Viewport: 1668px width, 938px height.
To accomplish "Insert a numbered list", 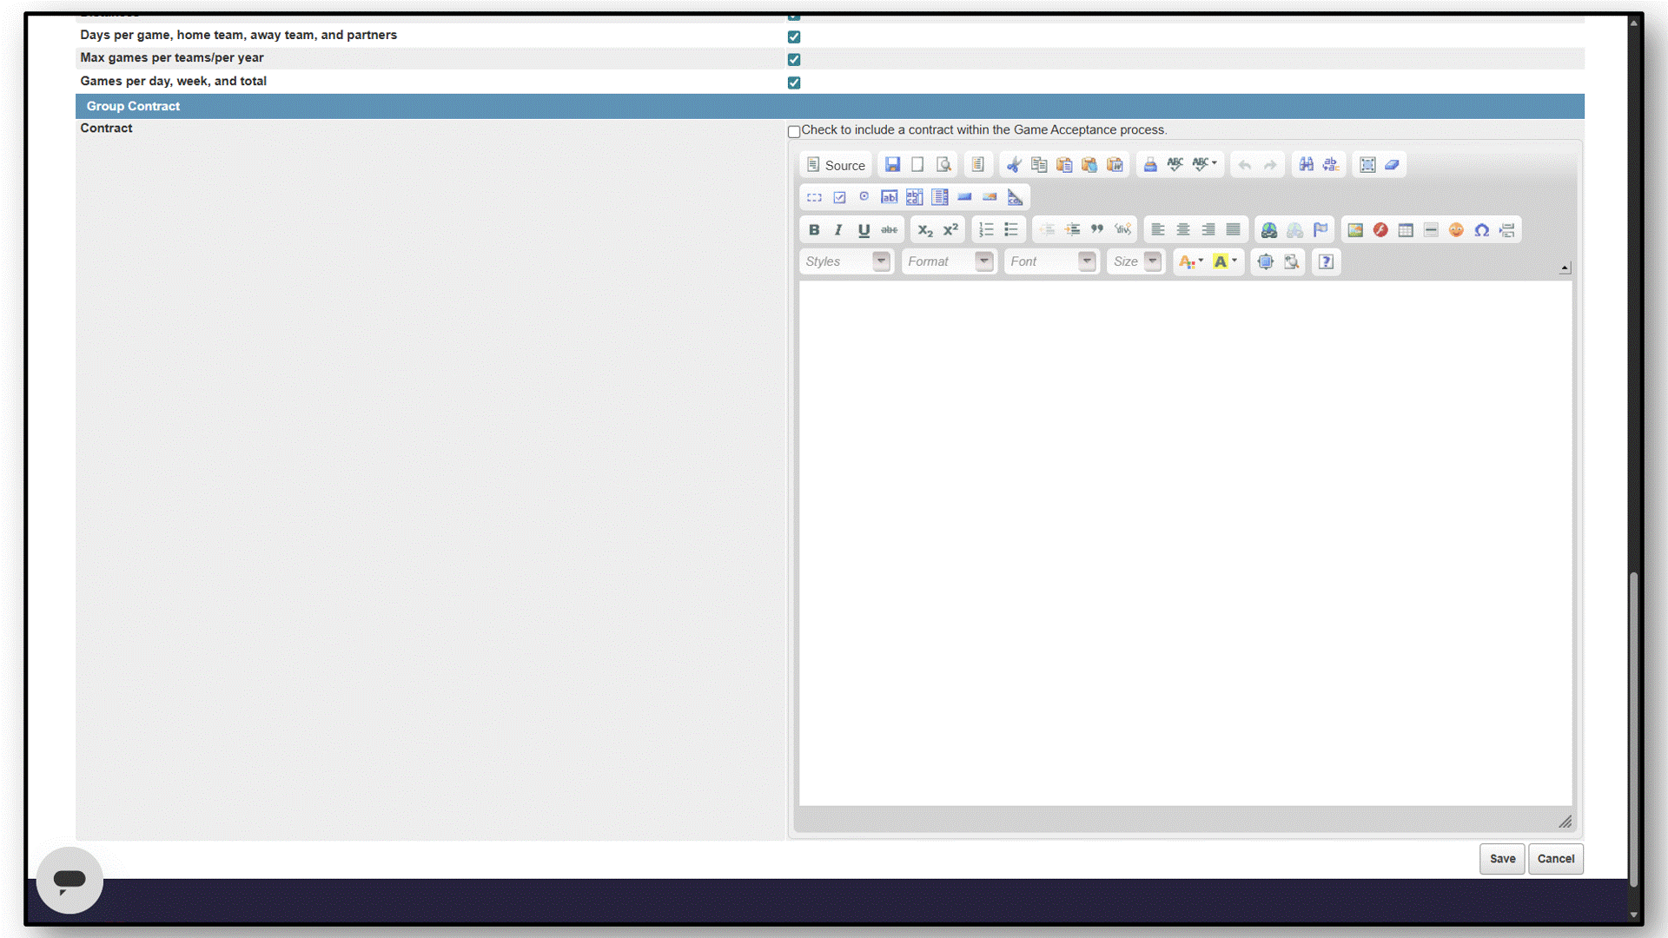I will click(986, 230).
